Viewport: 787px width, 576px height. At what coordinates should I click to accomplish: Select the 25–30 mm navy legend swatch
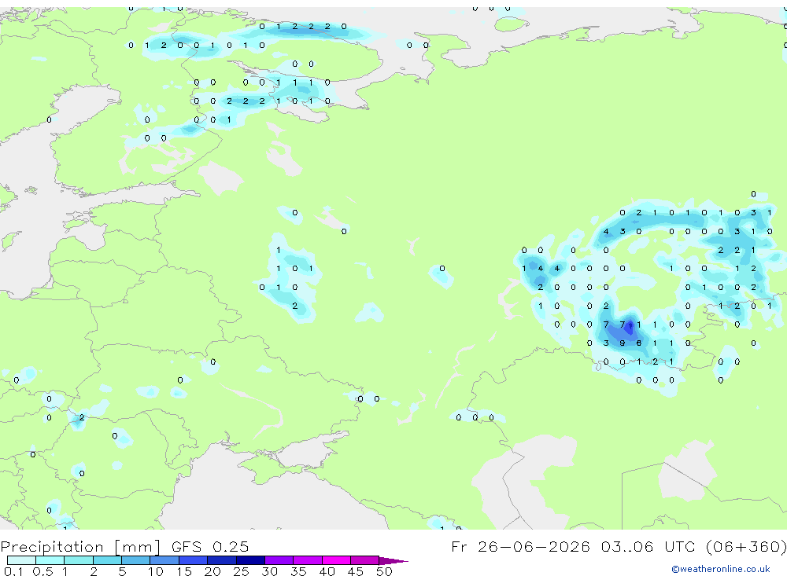tap(250, 560)
